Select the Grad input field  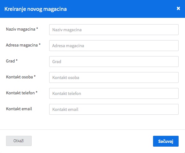pyautogui.click(x=114, y=62)
